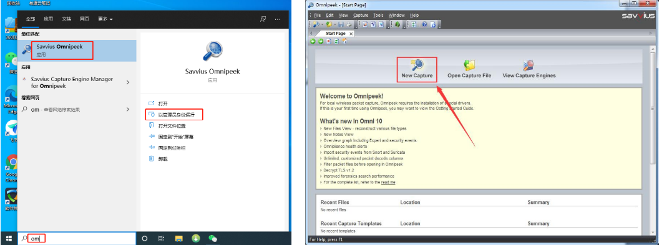The height and width of the screenshot is (245, 659).
Task: Click the Task View taskbar icon
Action: pos(161,239)
